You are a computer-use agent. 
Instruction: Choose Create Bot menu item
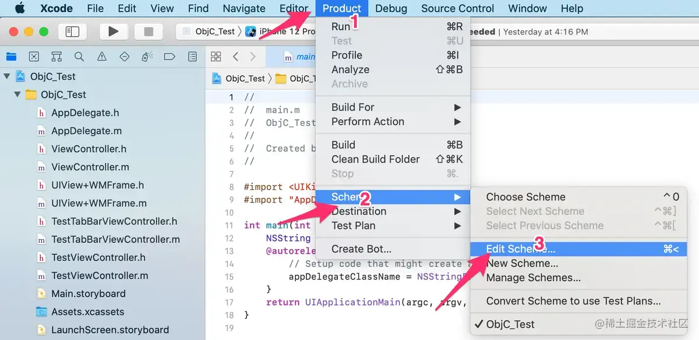coord(393,249)
